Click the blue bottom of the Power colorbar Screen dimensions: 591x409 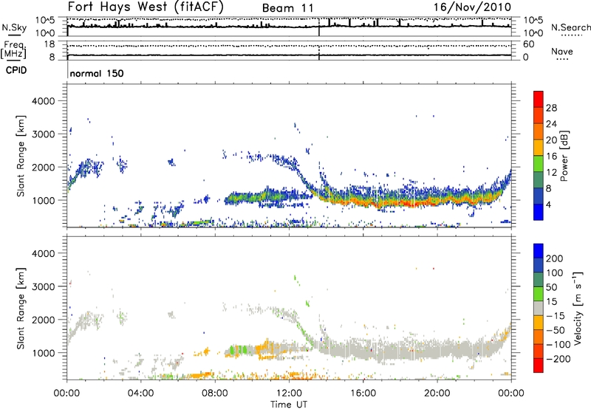[x=539, y=212]
